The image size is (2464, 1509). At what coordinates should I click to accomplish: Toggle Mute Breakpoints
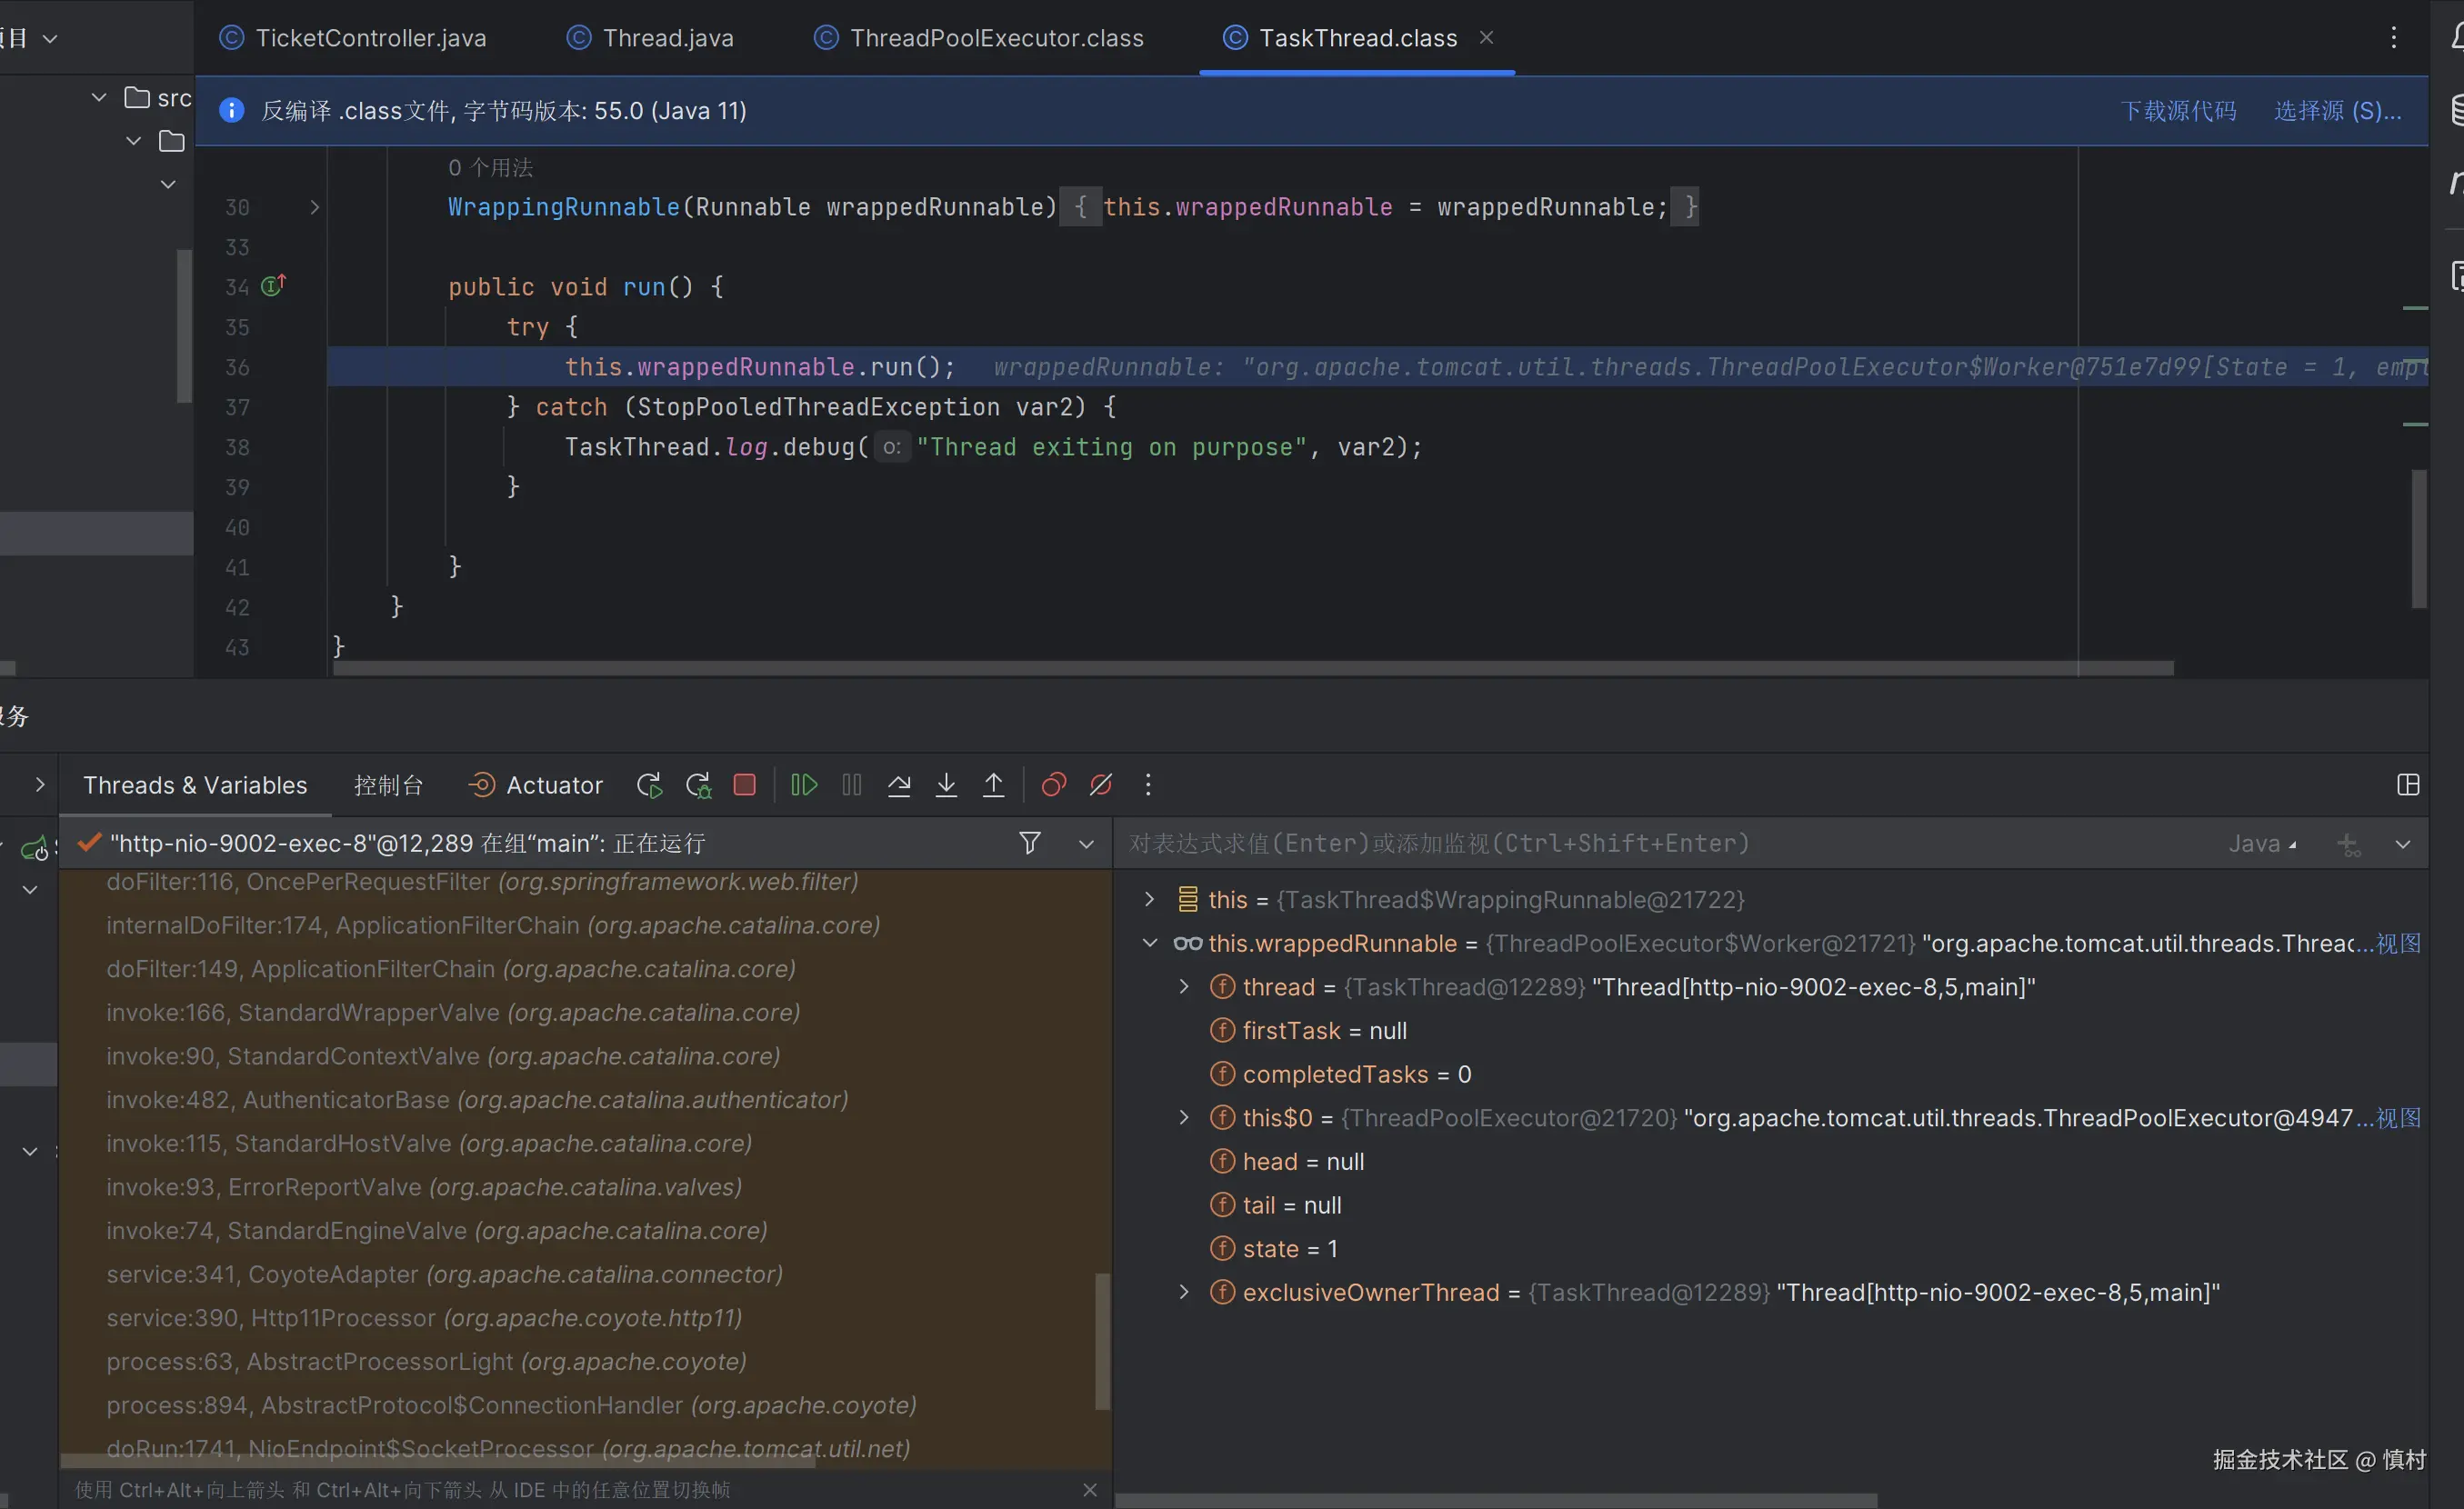pyautogui.click(x=1101, y=785)
